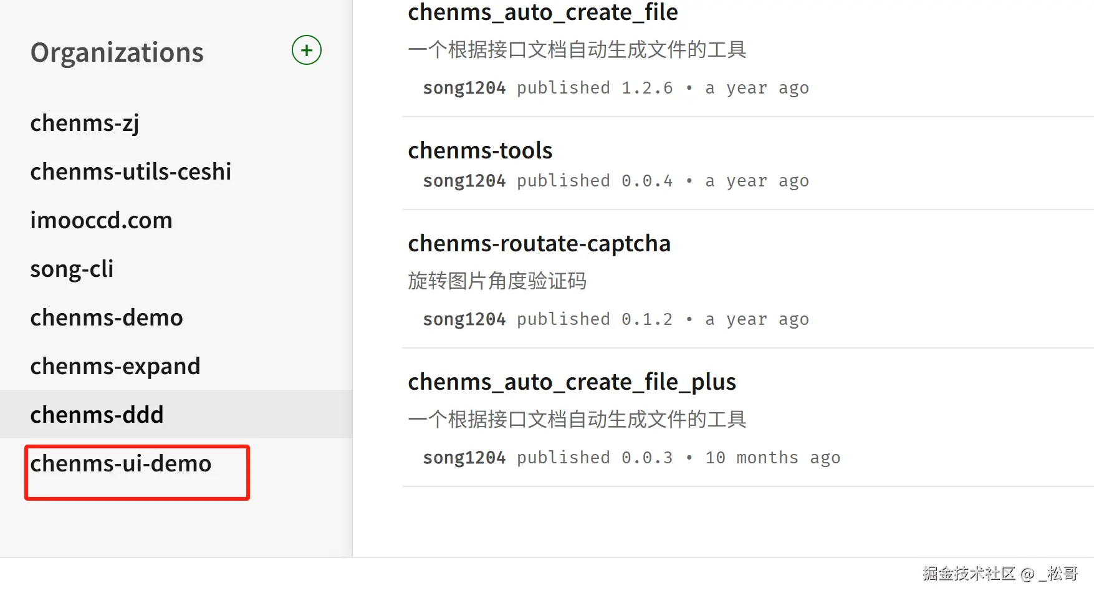Click the captcha package Chinese description
Viewport: 1094px width, 598px height.
point(497,281)
